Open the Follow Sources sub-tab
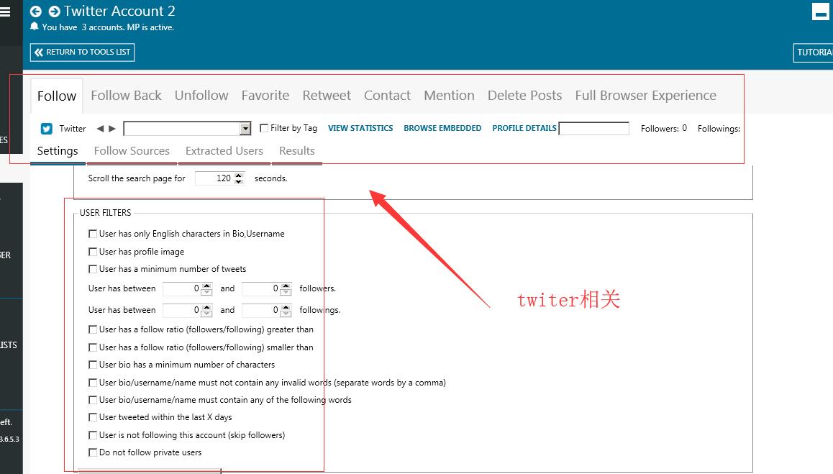Screen dimensions: 833x474 (132, 151)
